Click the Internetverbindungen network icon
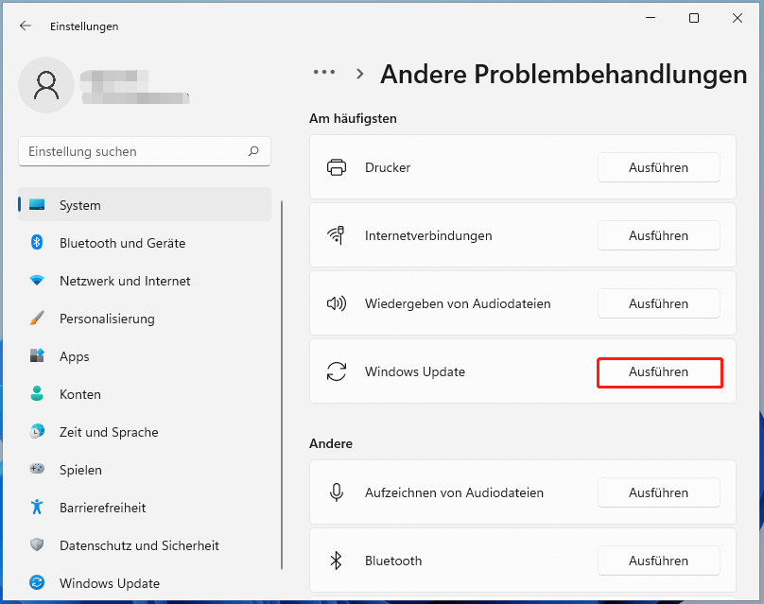The width and height of the screenshot is (764, 604). [x=337, y=235]
